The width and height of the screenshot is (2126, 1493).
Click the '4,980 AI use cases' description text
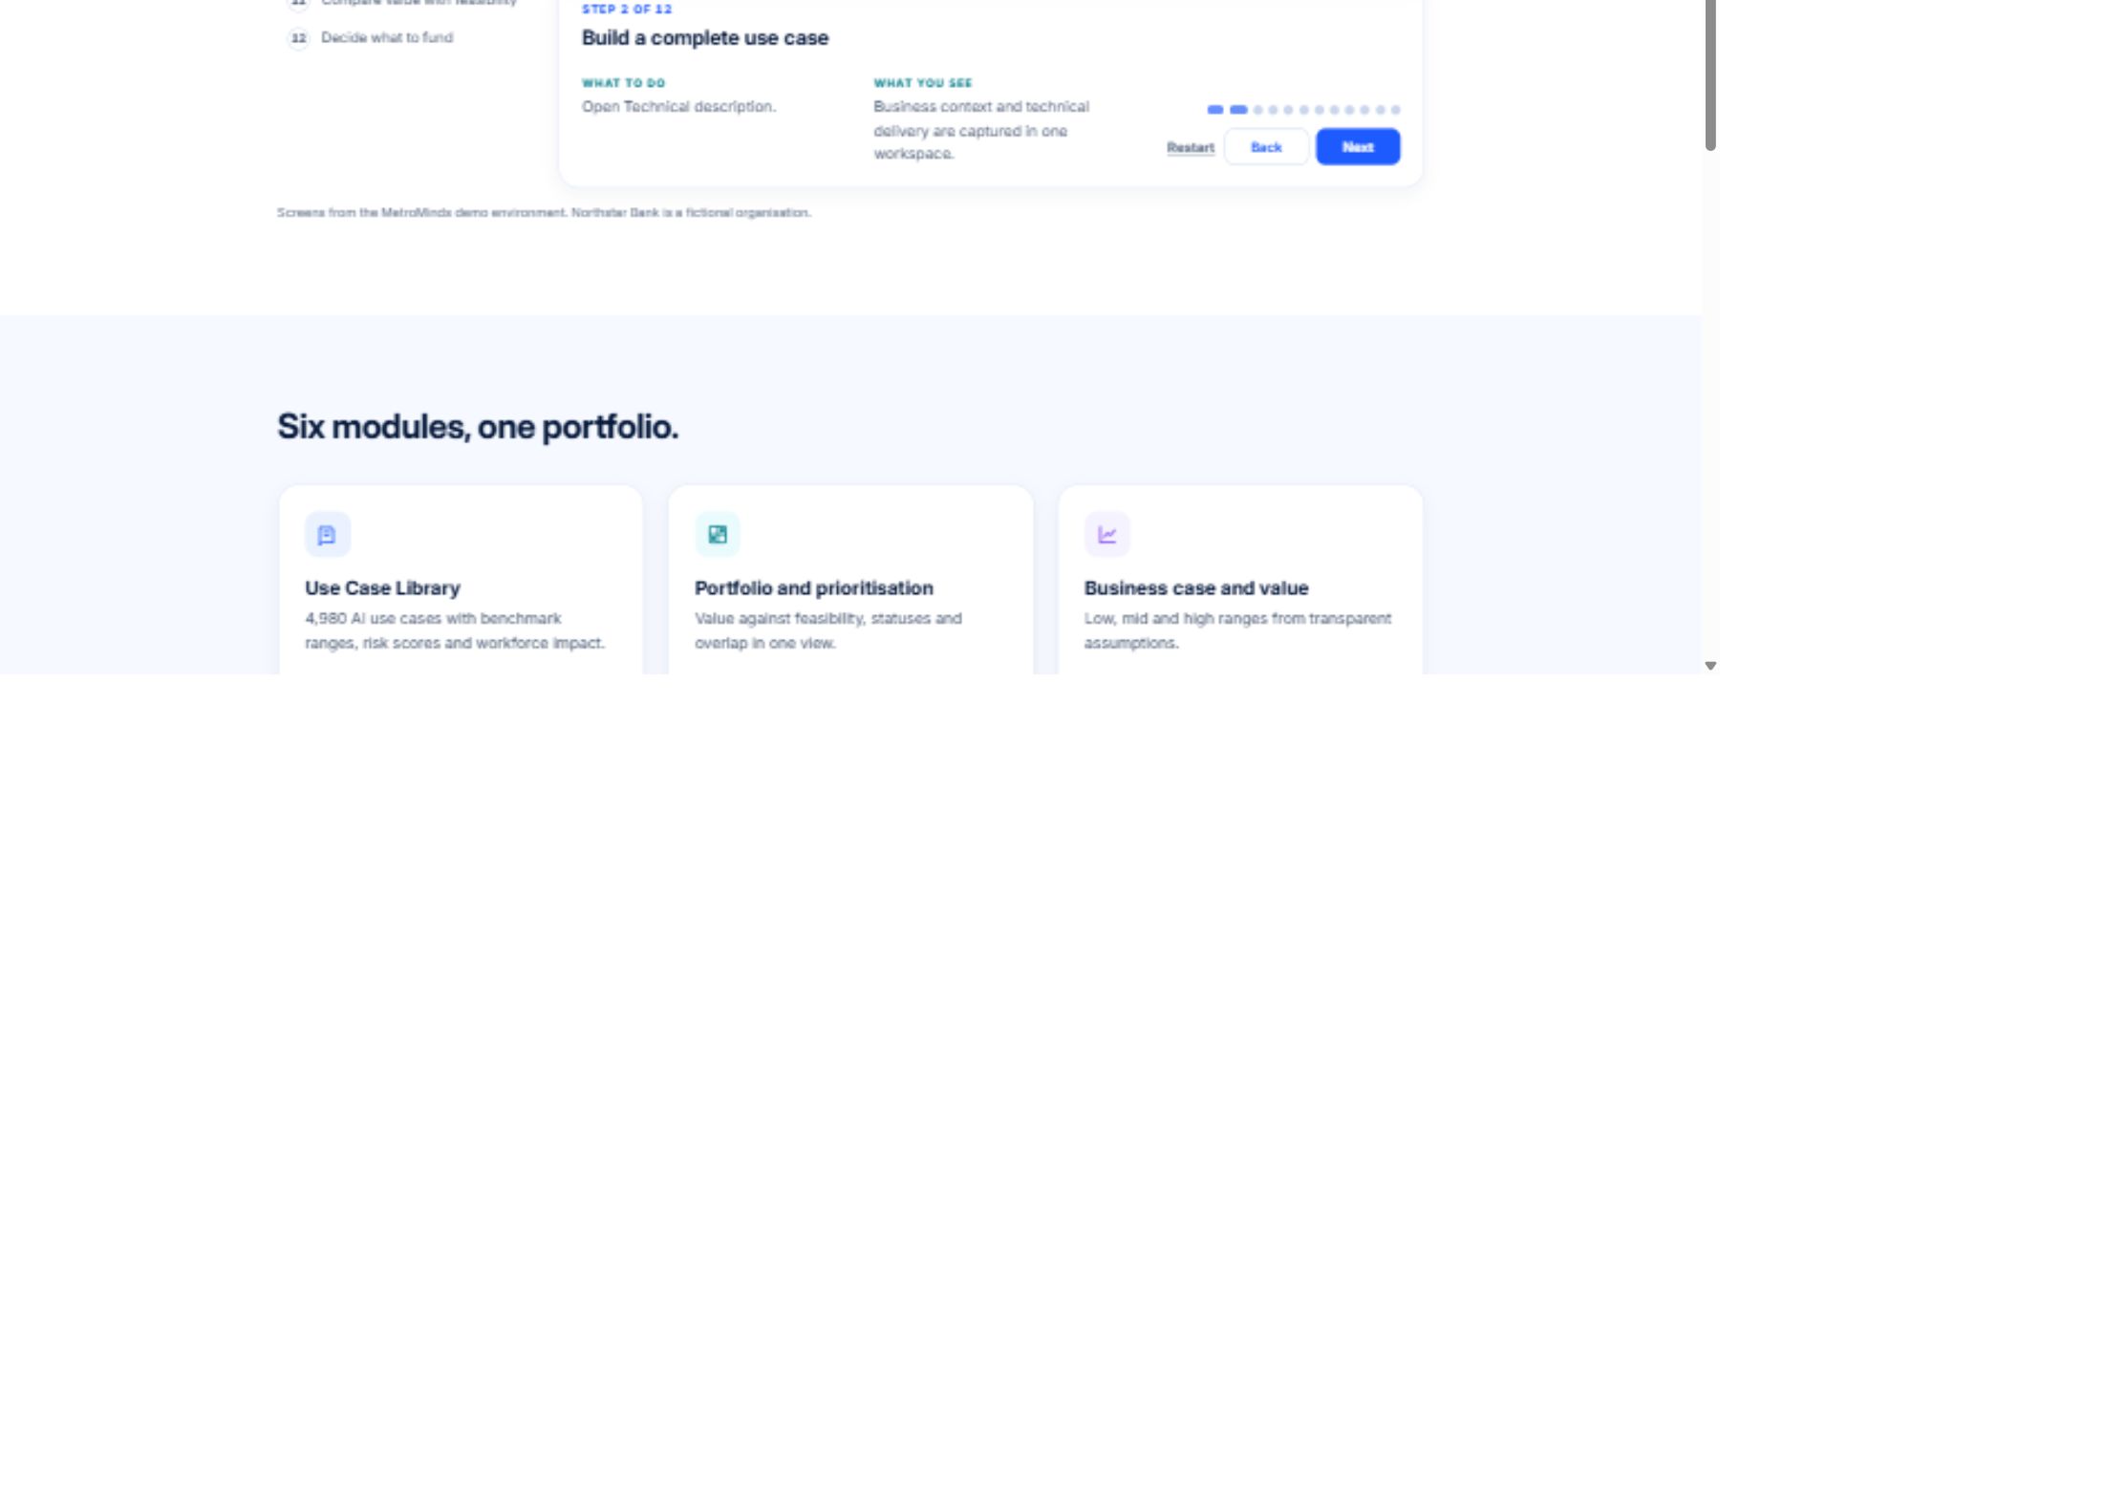(x=455, y=631)
